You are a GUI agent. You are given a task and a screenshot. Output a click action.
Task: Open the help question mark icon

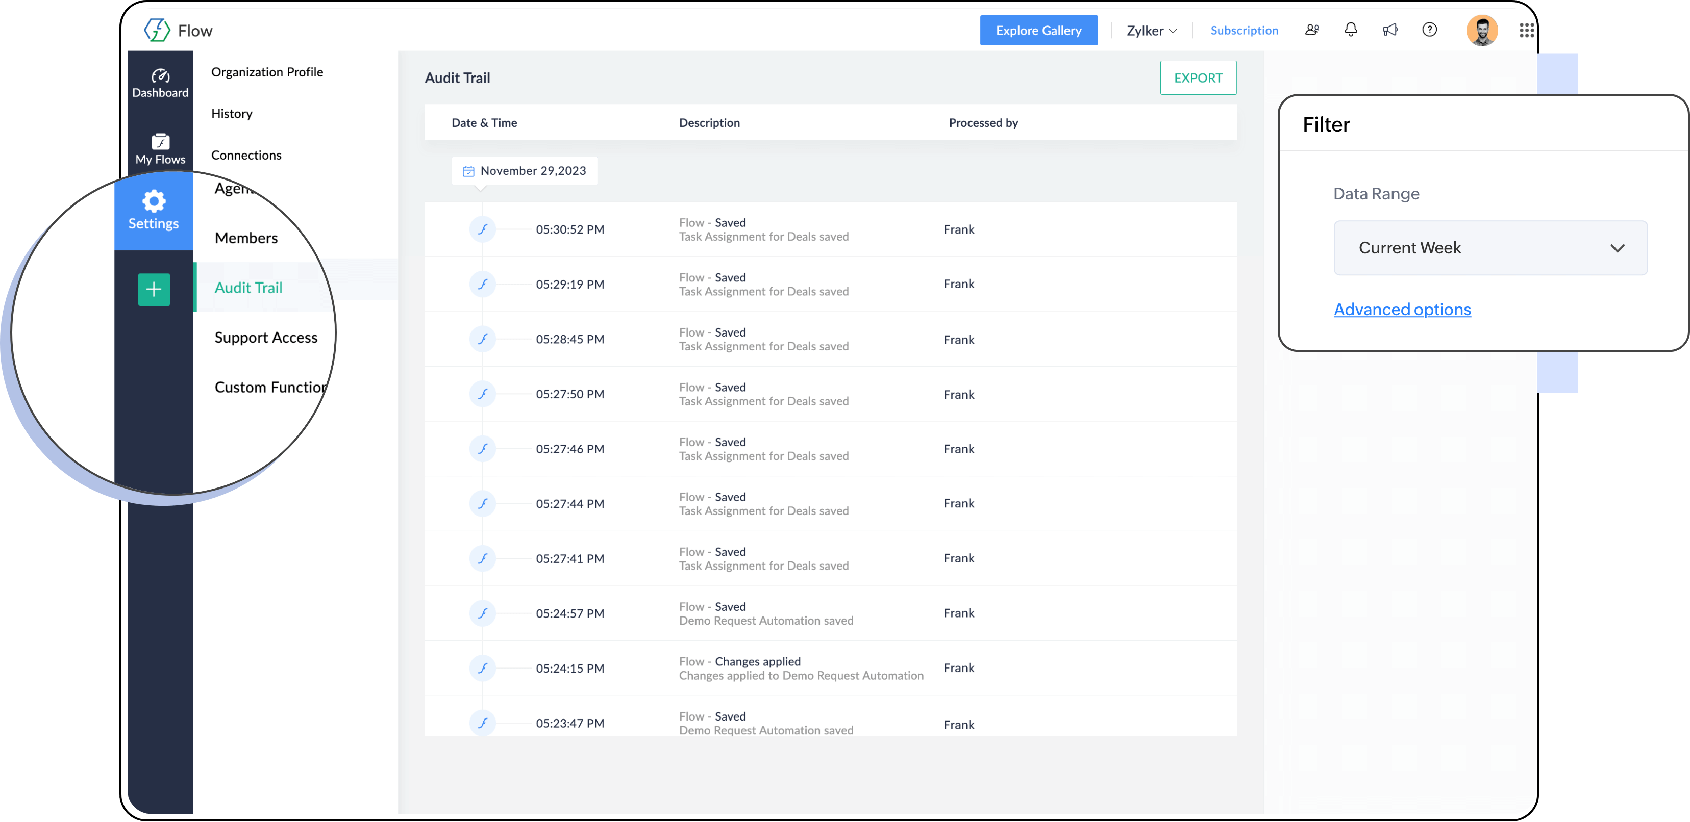click(1429, 30)
